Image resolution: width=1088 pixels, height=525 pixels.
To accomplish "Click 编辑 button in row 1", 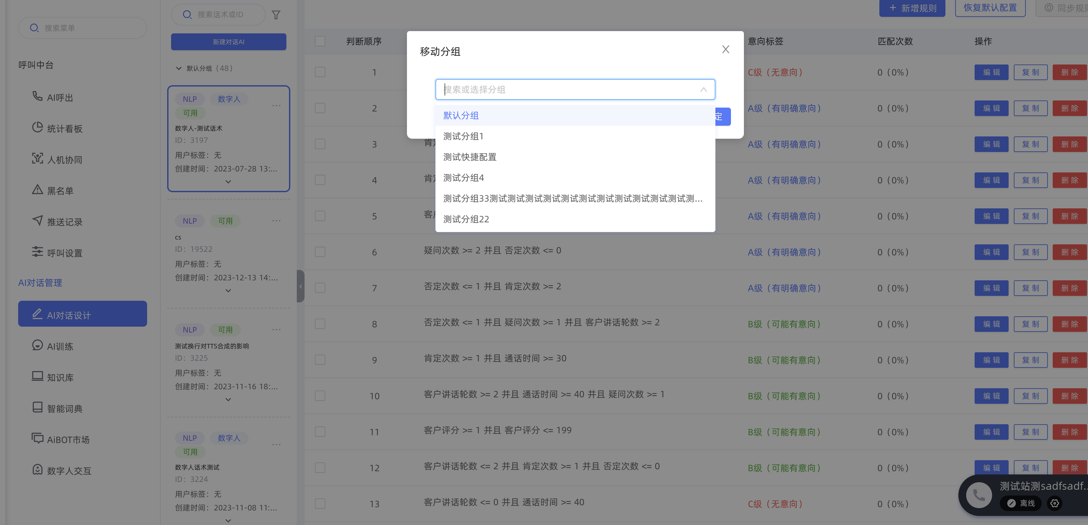I will [x=991, y=72].
